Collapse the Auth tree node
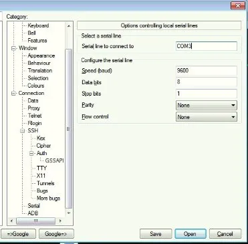The height and width of the screenshot is (244, 248). point(31,153)
